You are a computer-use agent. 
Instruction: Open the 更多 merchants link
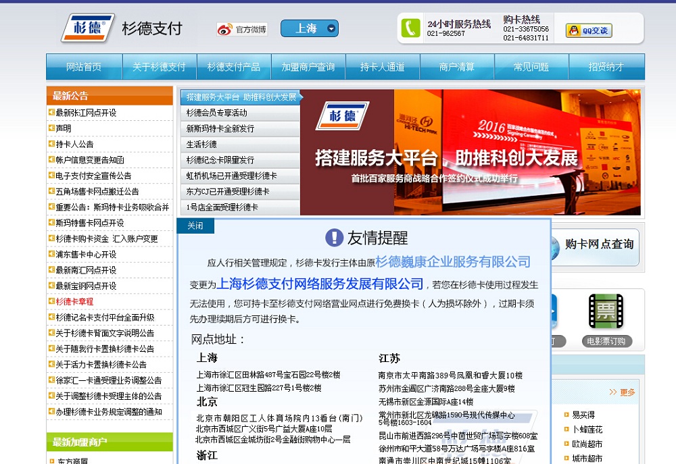pos(623,392)
